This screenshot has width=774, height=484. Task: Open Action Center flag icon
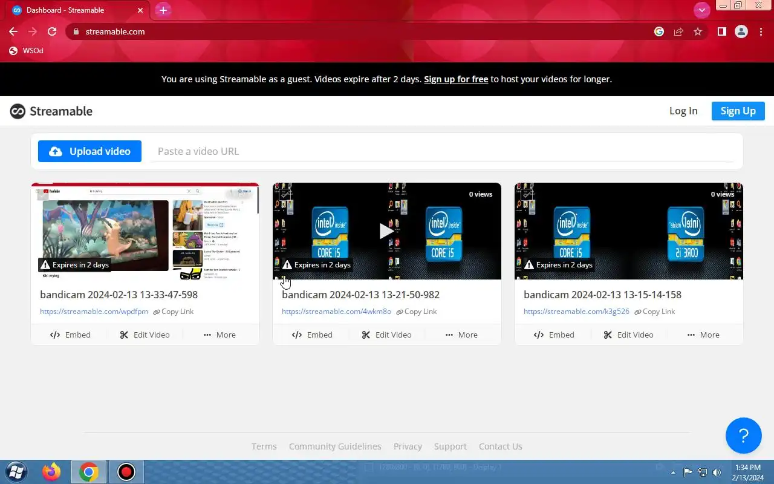click(688, 473)
